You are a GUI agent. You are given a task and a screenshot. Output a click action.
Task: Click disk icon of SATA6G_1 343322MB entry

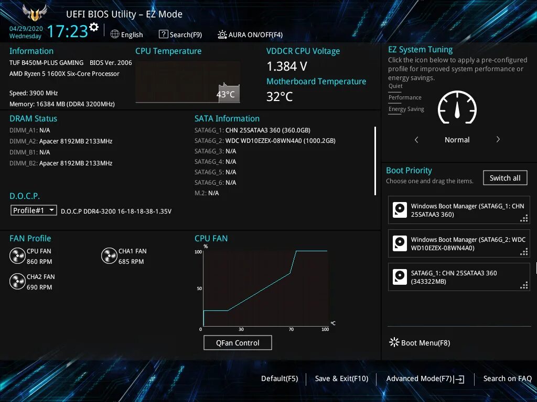[x=400, y=277]
